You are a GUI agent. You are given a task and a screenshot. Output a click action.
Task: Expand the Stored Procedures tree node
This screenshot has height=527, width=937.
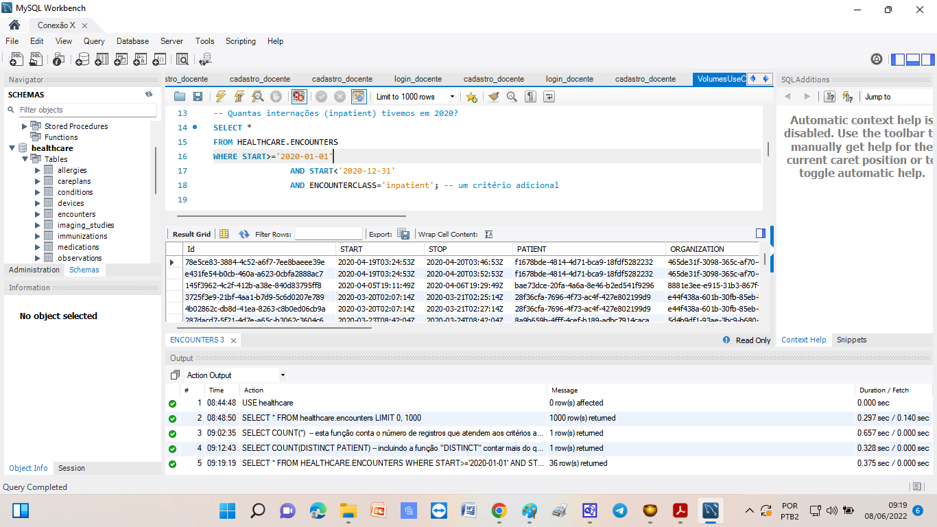point(25,126)
